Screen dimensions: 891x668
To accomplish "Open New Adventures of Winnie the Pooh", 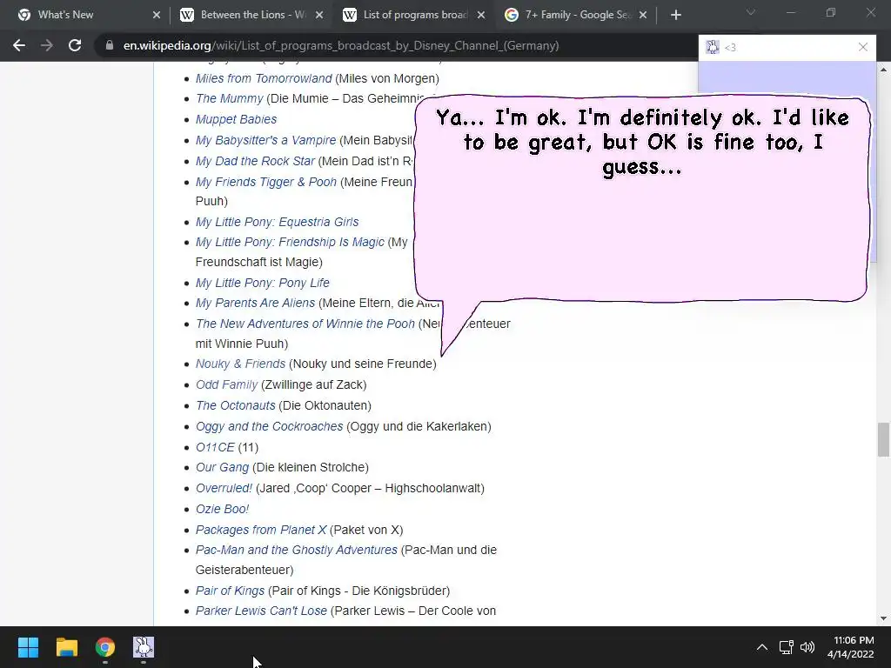I will (305, 324).
